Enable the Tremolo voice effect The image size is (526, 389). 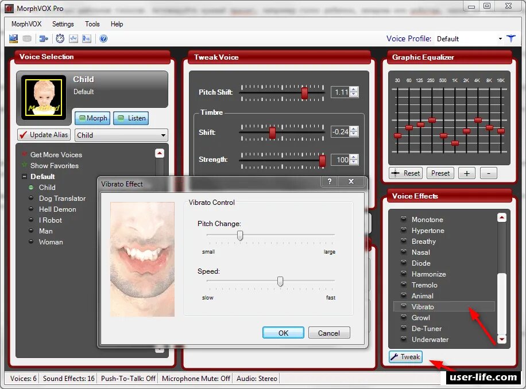point(404,285)
